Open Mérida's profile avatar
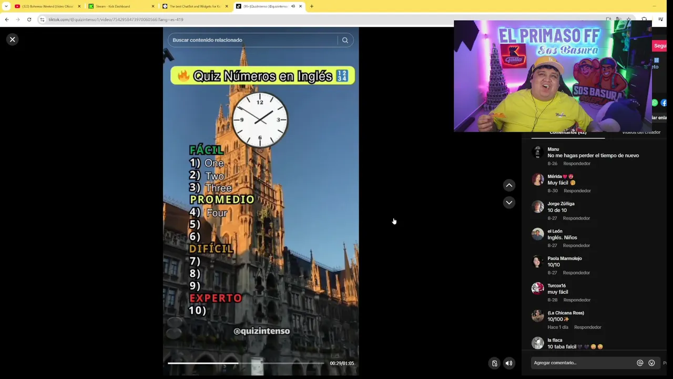 coord(537,179)
